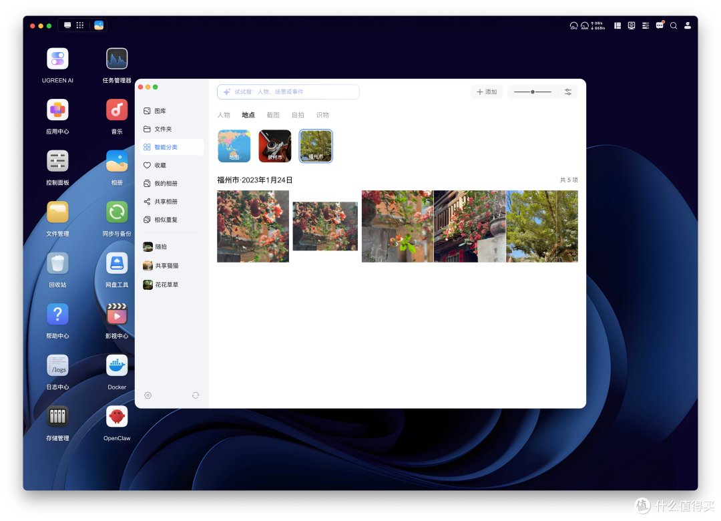
Task: Adjust thumbnail size slider
Action: tap(533, 92)
